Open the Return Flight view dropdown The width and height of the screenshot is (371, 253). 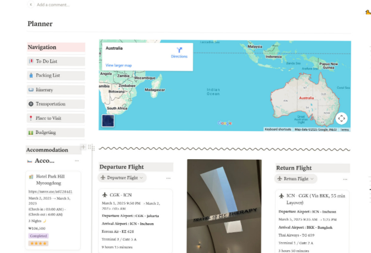tap(312, 179)
